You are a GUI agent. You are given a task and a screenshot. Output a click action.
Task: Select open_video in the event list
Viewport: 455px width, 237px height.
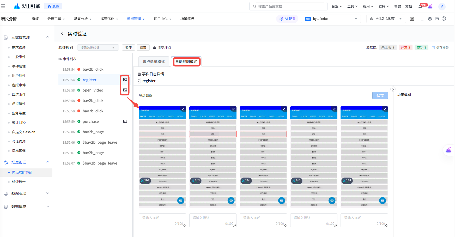[93, 90]
